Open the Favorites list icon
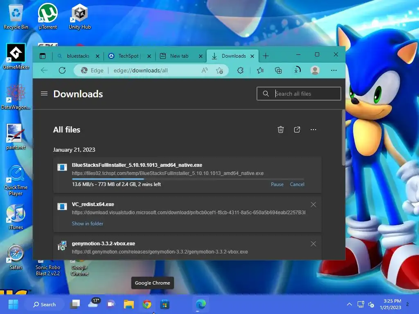This screenshot has width=419, height=314. 260,70
